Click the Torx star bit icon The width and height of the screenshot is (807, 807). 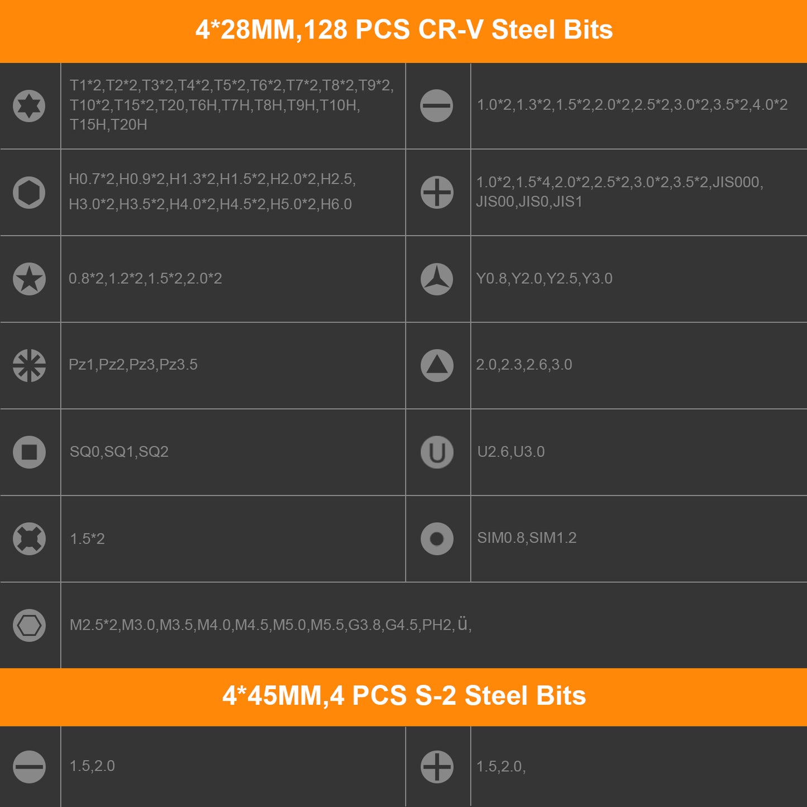click(x=29, y=106)
